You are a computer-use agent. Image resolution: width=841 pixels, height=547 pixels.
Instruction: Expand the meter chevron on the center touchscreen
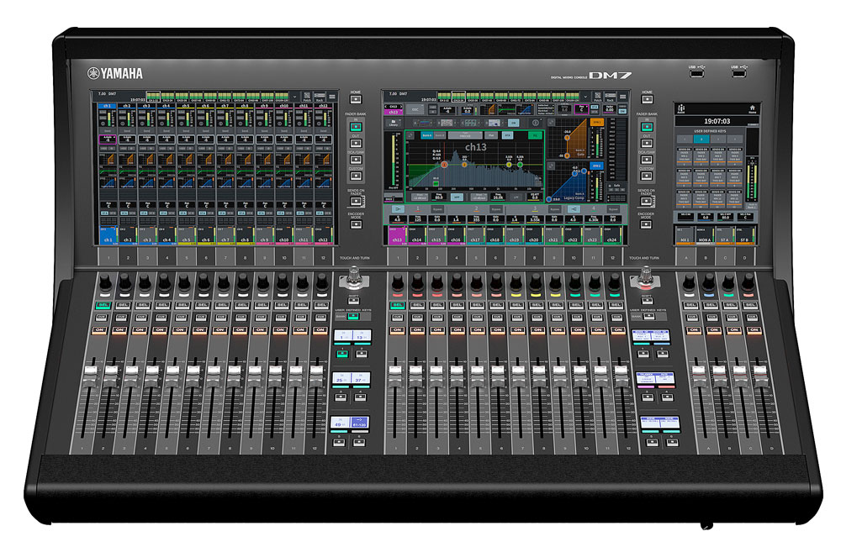tap(585, 97)
